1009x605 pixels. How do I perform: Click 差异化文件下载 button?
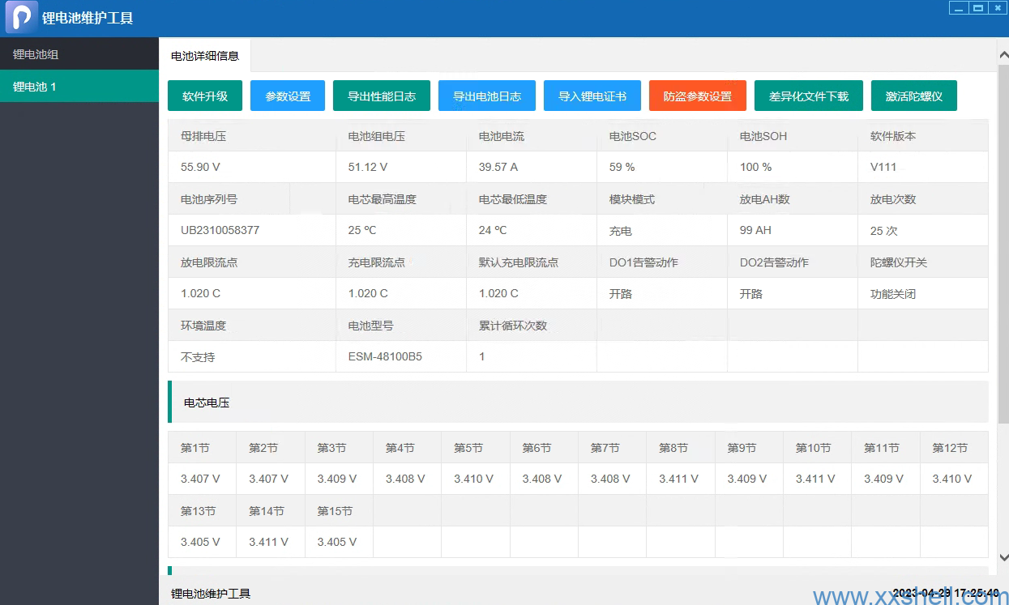tap(808, 96)
